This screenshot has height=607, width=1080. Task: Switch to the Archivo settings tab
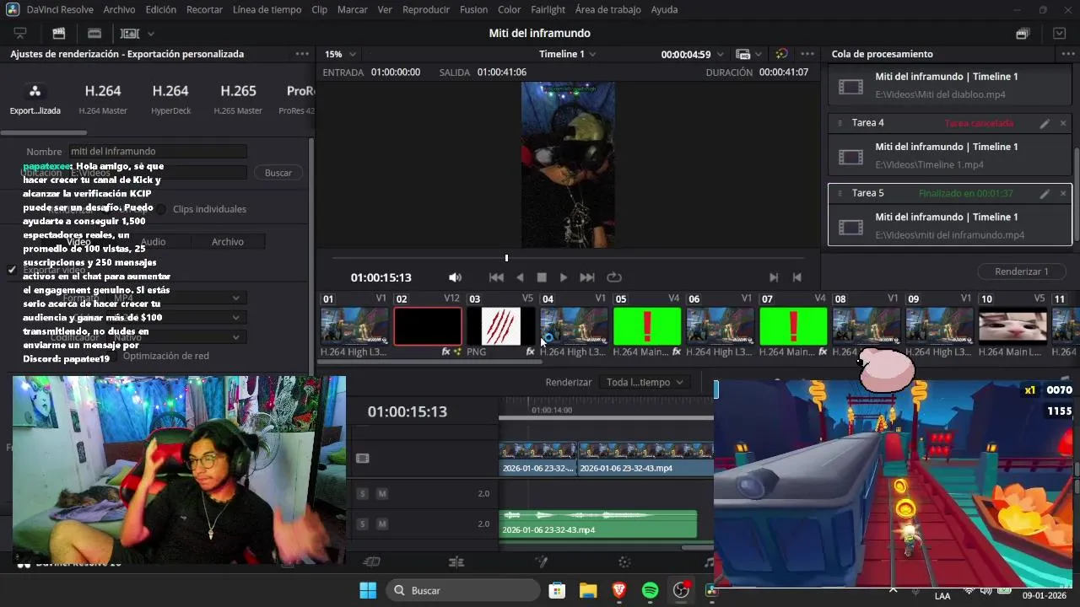228,242
